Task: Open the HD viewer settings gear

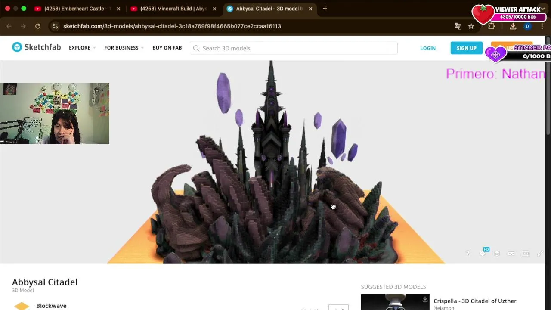Action: point(483,254)
